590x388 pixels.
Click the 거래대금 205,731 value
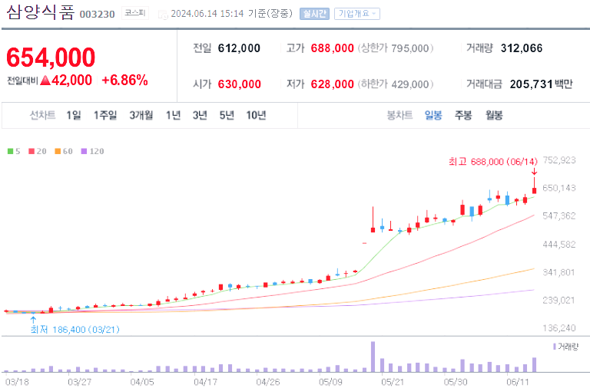click(531, 84)
